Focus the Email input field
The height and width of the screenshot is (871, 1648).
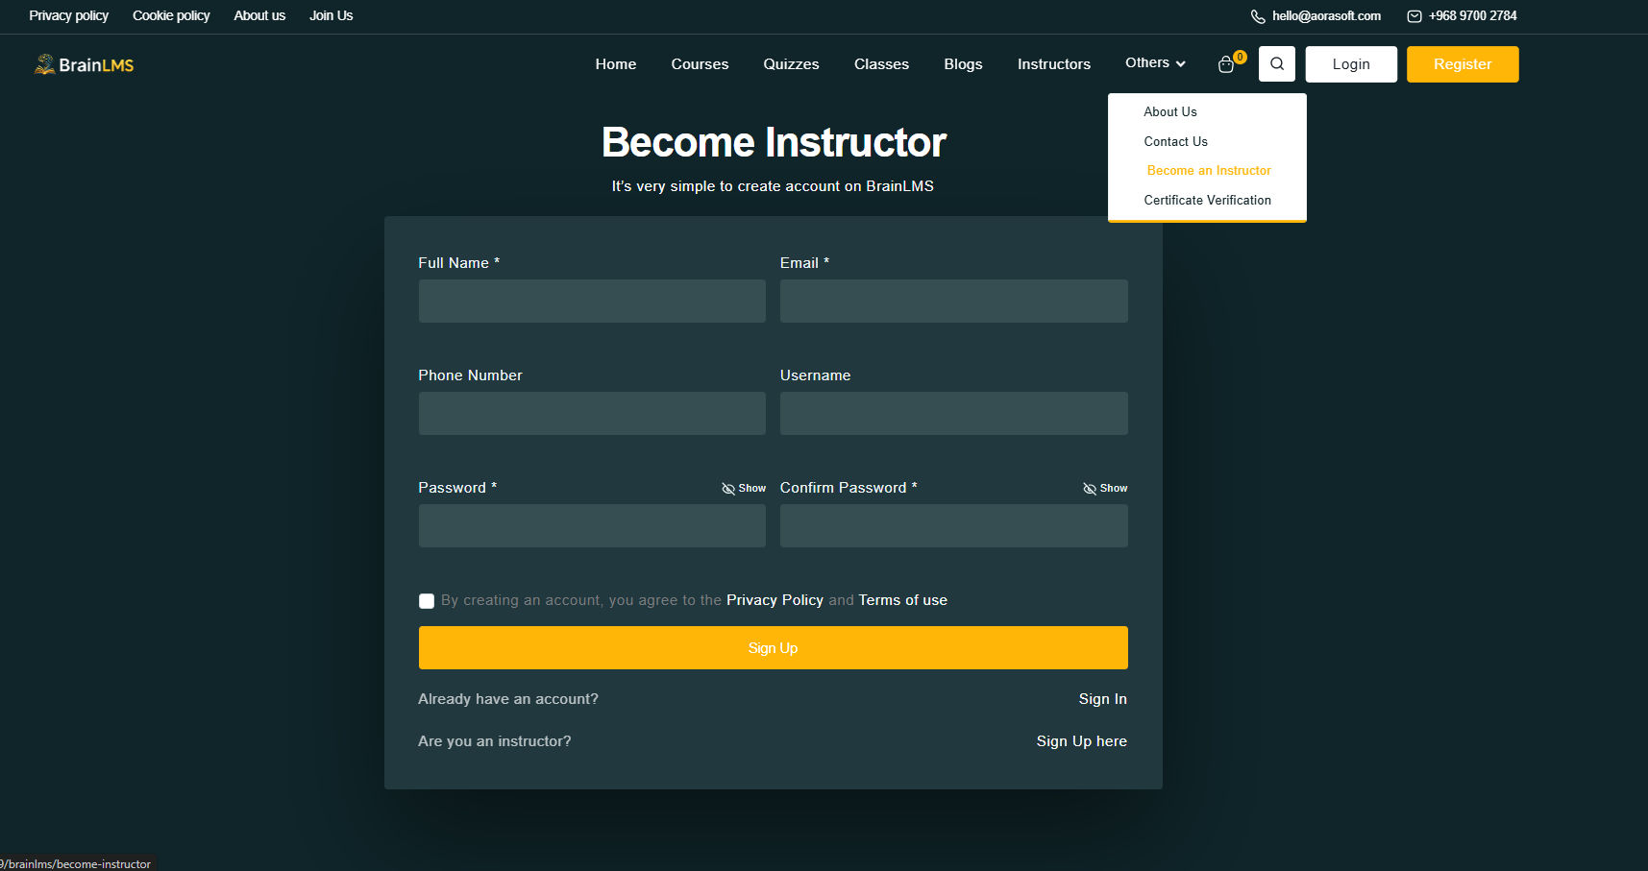pyautogui.click(x=954, y=301)
